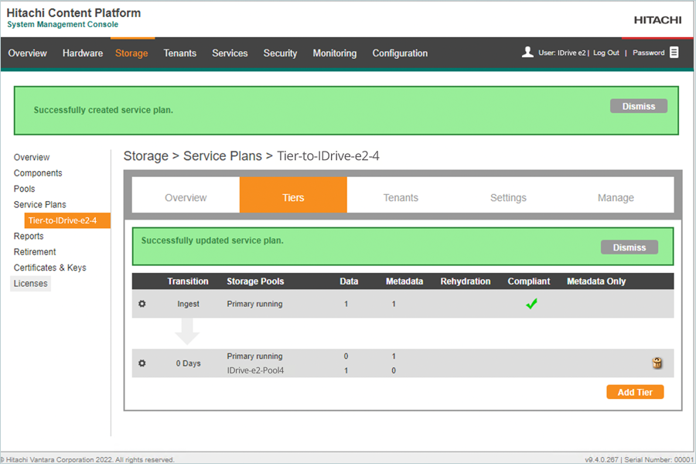Open Certificates & Keys in the sidebar

click(x=49, y=268)
